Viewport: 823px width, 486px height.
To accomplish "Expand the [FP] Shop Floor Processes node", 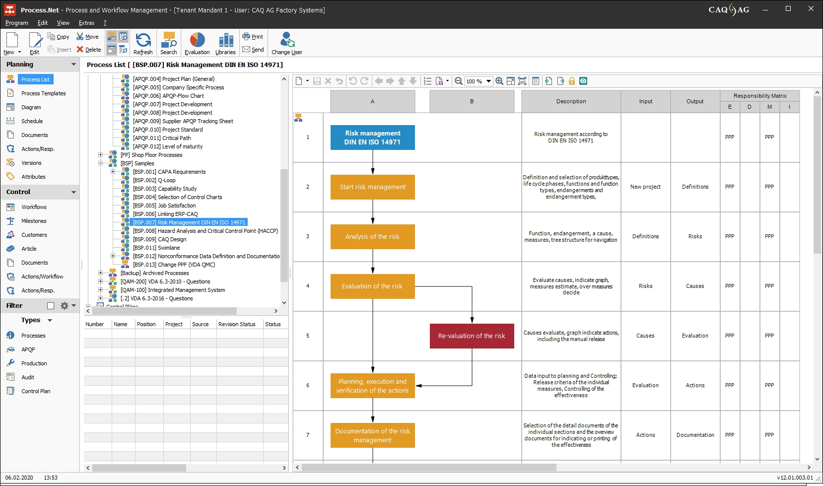I will [100, 155].
